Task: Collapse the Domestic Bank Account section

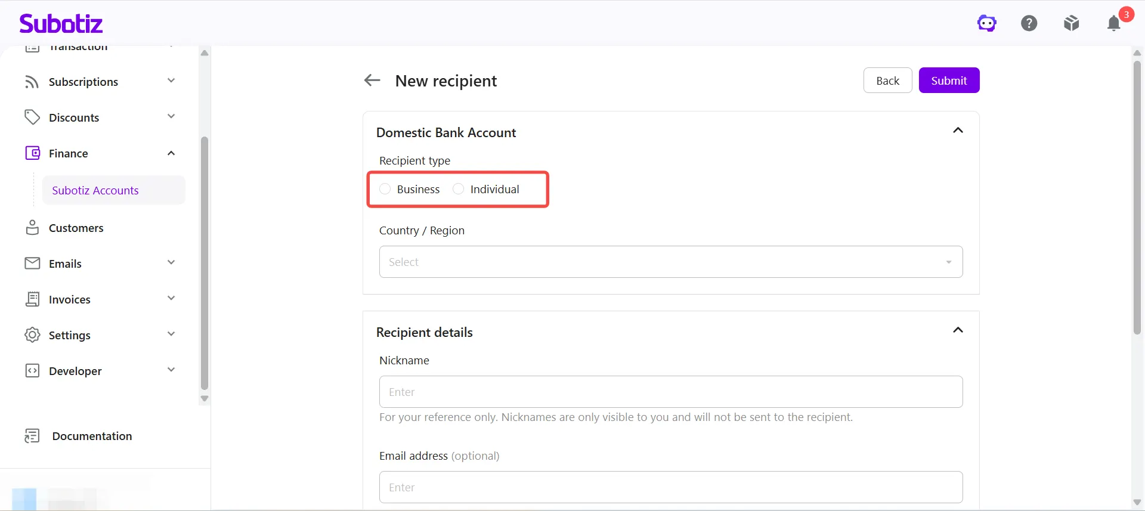Action: 958,131
